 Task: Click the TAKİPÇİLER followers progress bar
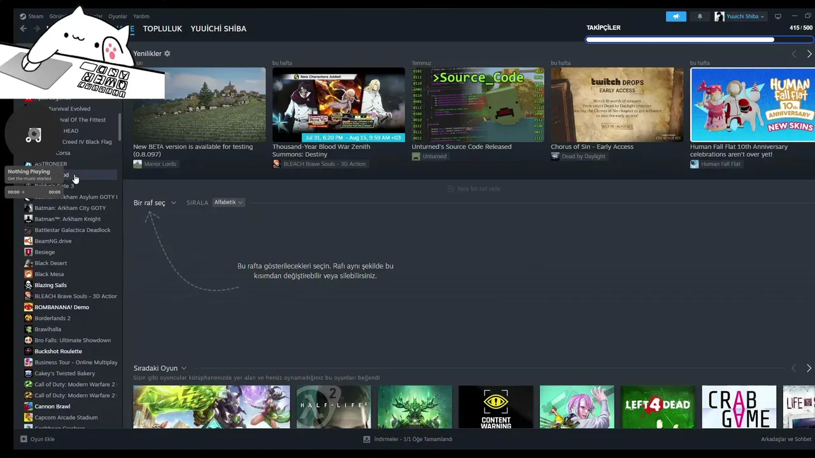pyautogui.click(x=699, y=39)
